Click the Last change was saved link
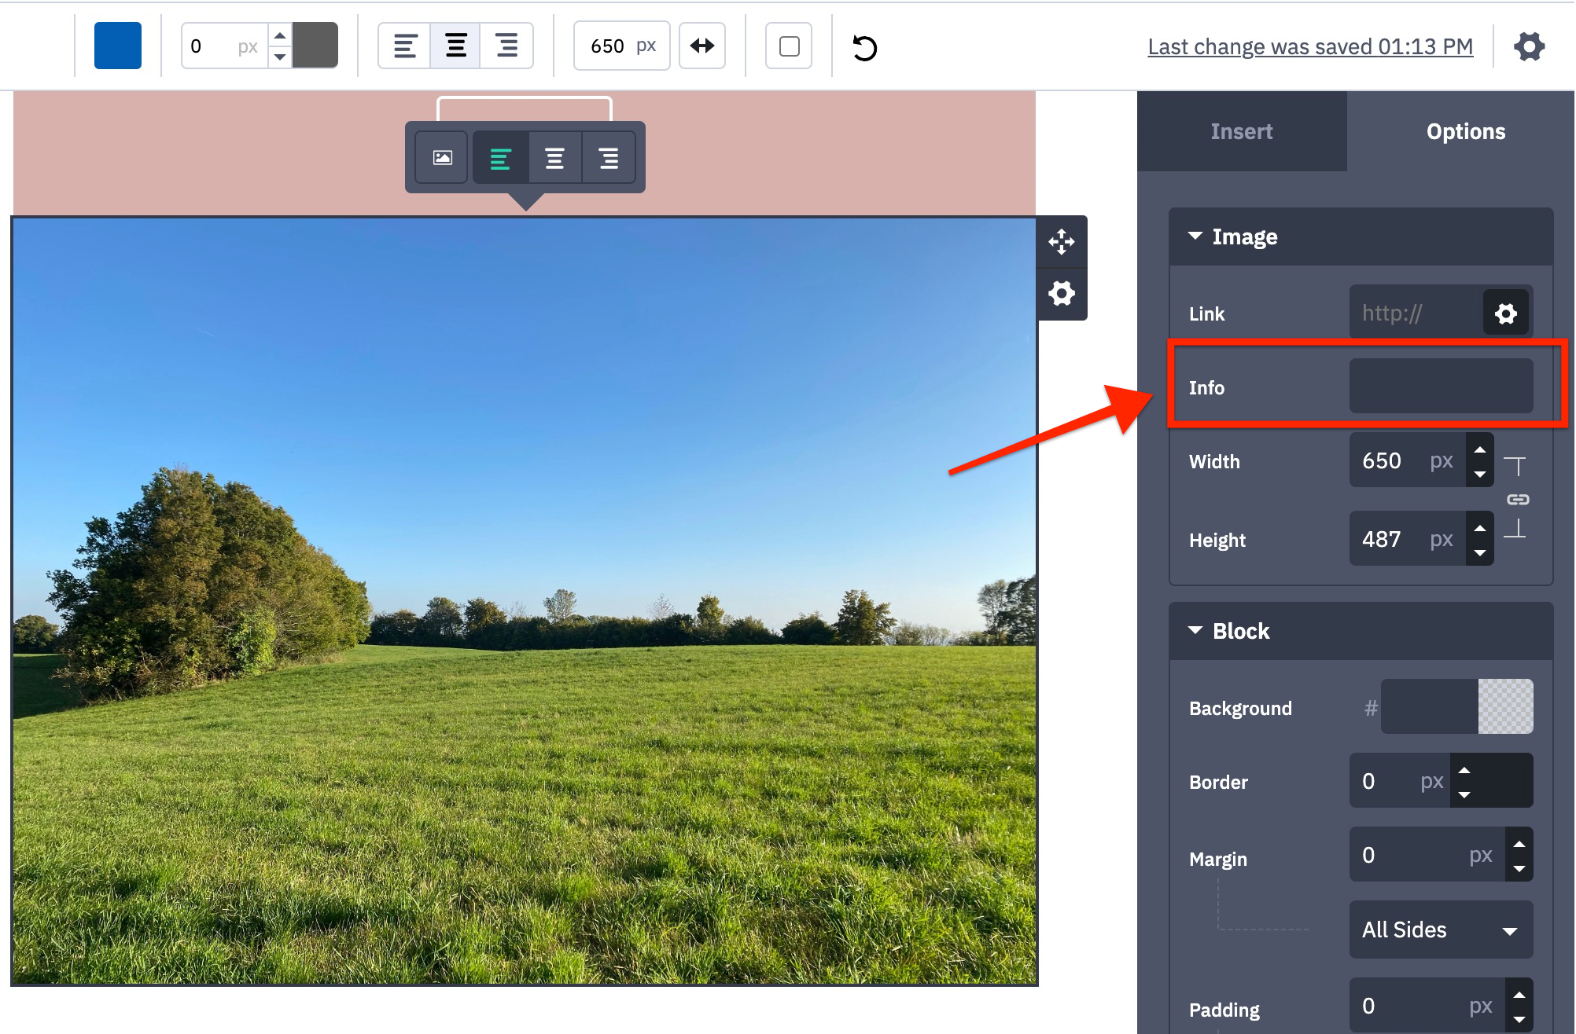 coord(1309,46)
